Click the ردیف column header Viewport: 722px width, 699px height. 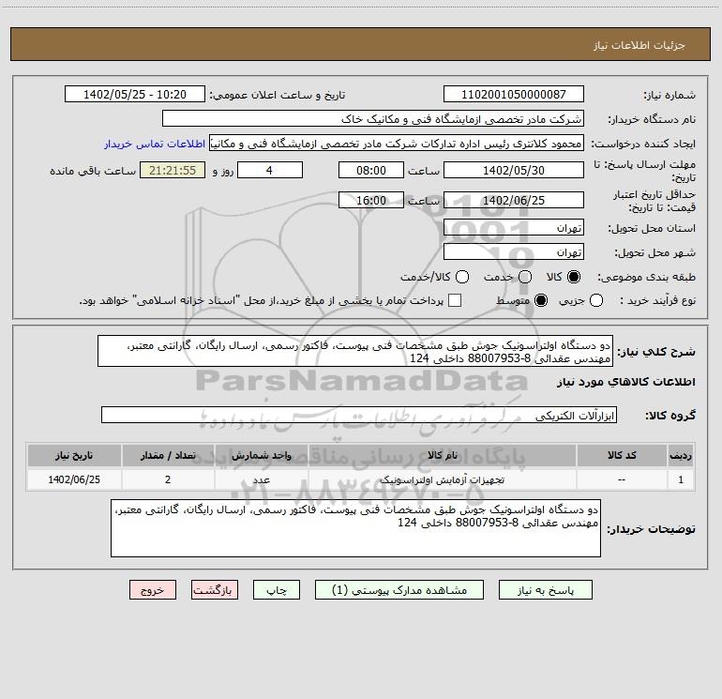click(681, 455)
